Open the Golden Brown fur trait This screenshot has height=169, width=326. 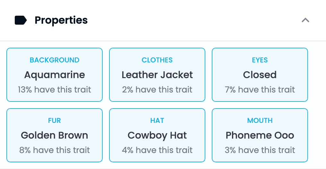(x=55, y=135)
